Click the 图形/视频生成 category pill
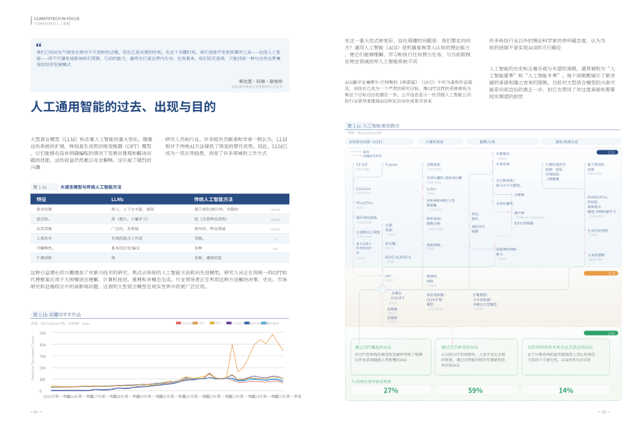640x435 pixels. 580,142
